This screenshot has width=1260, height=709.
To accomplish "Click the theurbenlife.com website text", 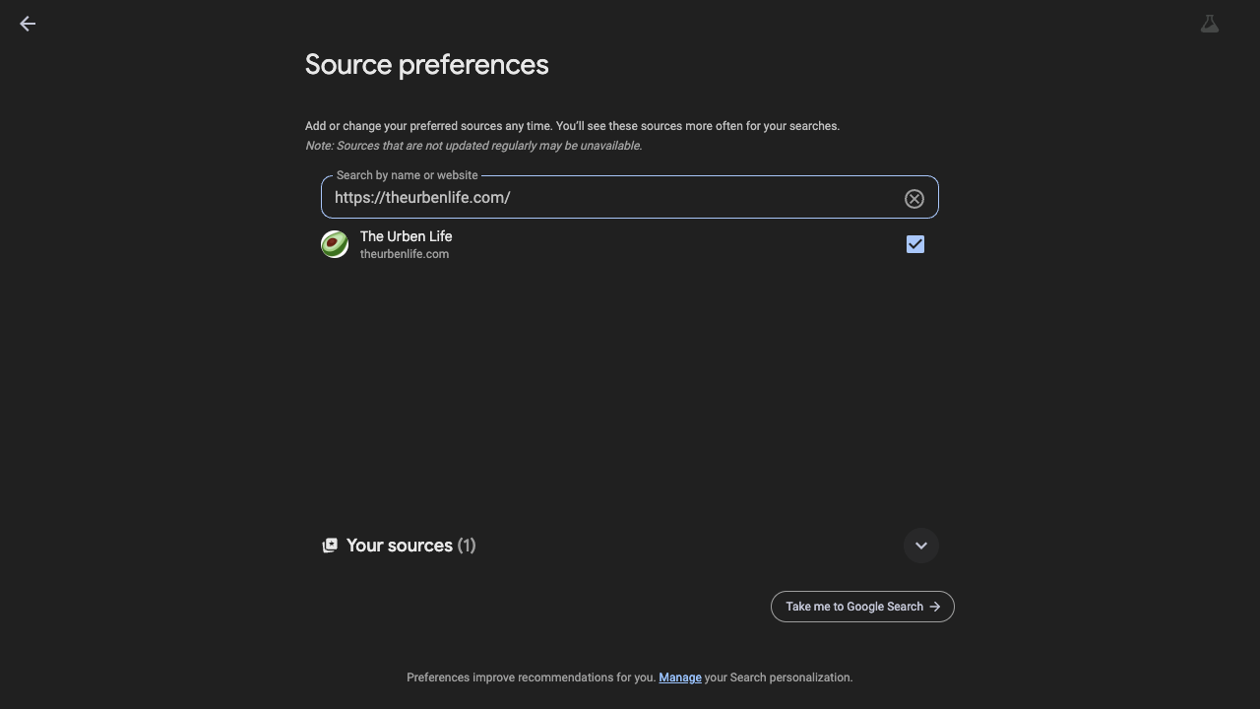I will click(x=404, y=253).
